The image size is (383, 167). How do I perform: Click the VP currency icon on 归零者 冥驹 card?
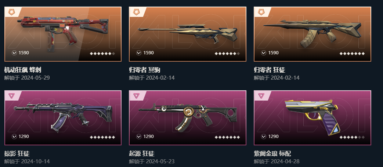pyautogui.click(x=139, y=53)
